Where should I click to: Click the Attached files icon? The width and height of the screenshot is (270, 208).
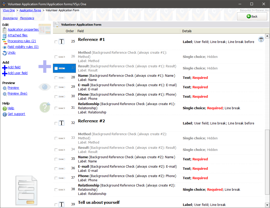point(4,36)
